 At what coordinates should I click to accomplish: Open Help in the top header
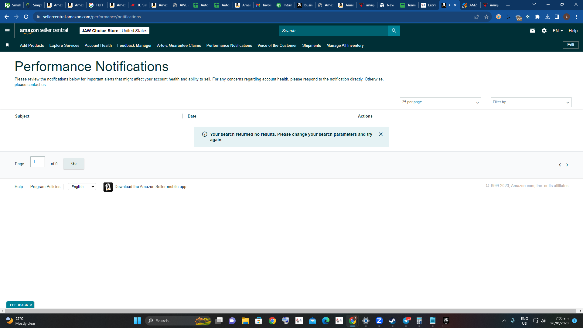tap(573, 31)
